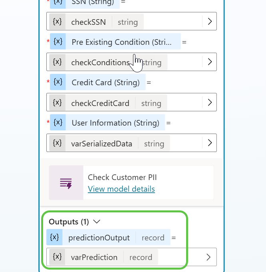Click the variable icon beside checkSSN
Screen dimensions: 266x272
tap(58, 22)
